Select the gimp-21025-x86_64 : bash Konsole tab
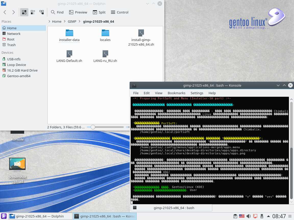The height and width of the screenshot is (220, 294). pos(171,208)
